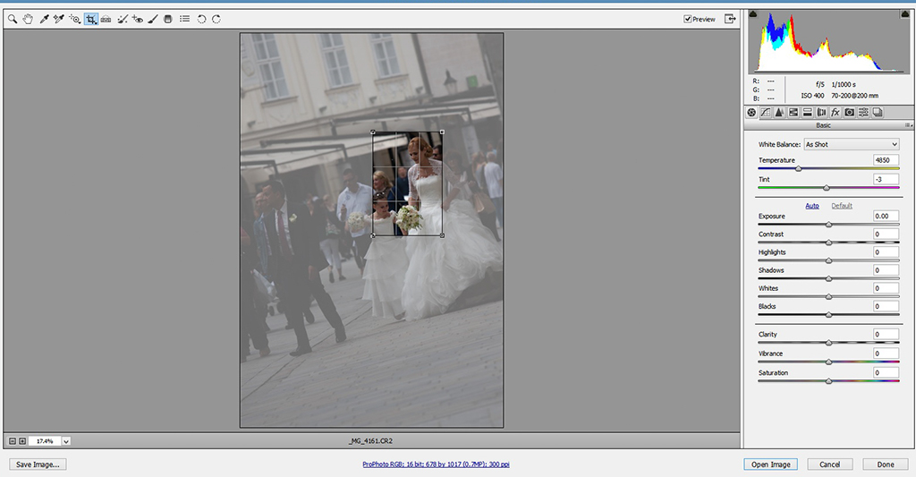Toggle full screen mode icon
Viewport: 916px width, 477px height.
coord(730,19)
